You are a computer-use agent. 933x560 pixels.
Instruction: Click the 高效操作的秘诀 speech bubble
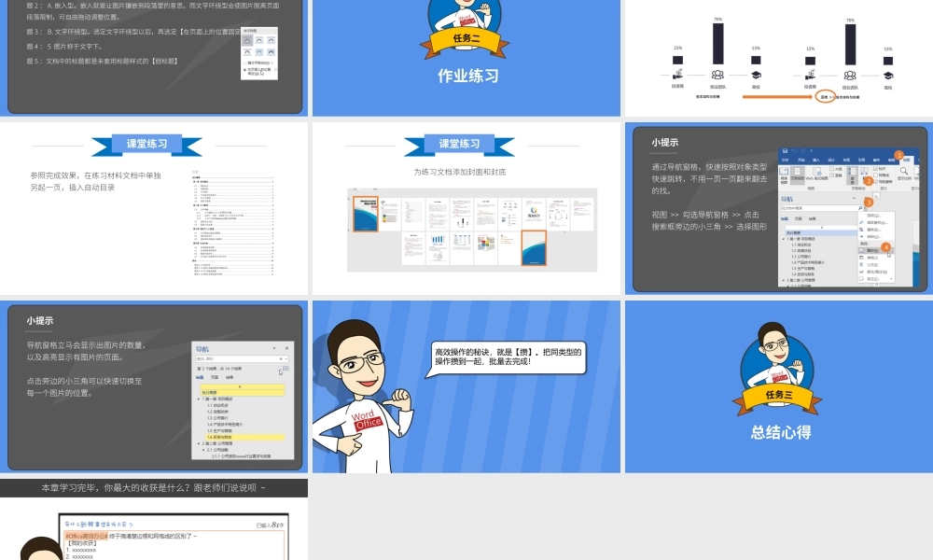[x=508, y=357]
